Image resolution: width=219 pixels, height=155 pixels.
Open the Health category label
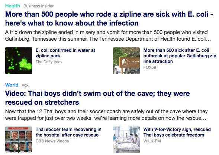13,6
